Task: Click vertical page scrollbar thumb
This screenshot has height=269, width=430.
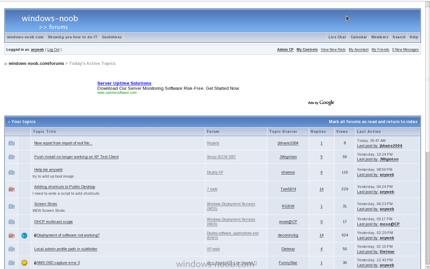Action: tap(428, 80)
